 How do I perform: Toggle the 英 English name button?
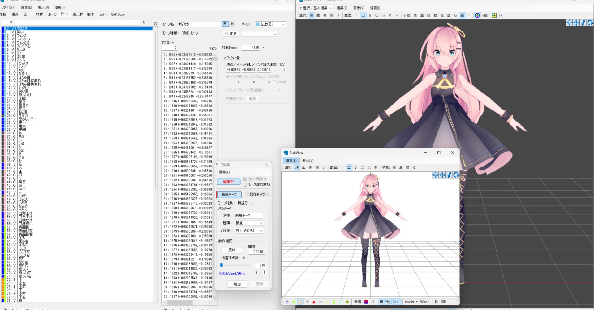tap(232, 24)
